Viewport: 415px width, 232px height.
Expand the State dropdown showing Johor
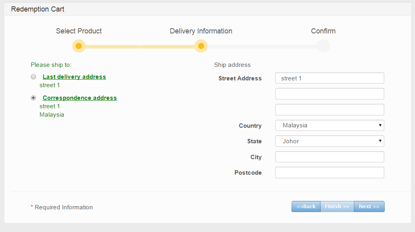(330, 141)
